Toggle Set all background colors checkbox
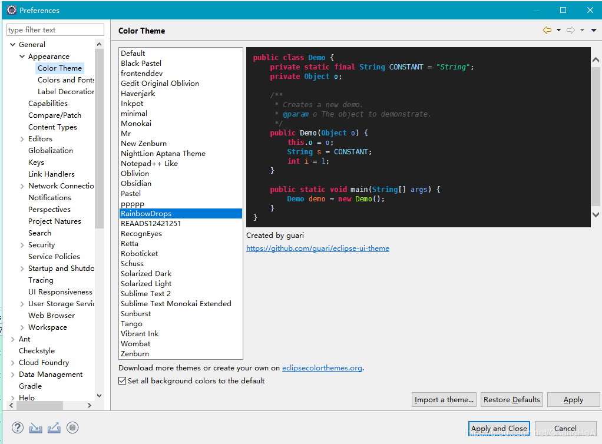602x444 pixels. (122, 380)
